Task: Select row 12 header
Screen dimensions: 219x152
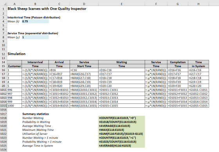Action: 4,54
